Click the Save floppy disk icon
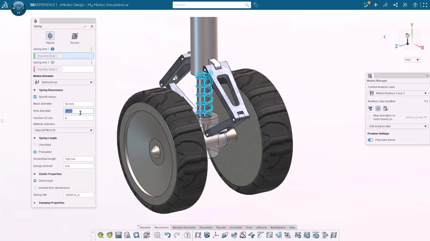The width and height of the screenshot is (430, 241). (x=118, y=235)
